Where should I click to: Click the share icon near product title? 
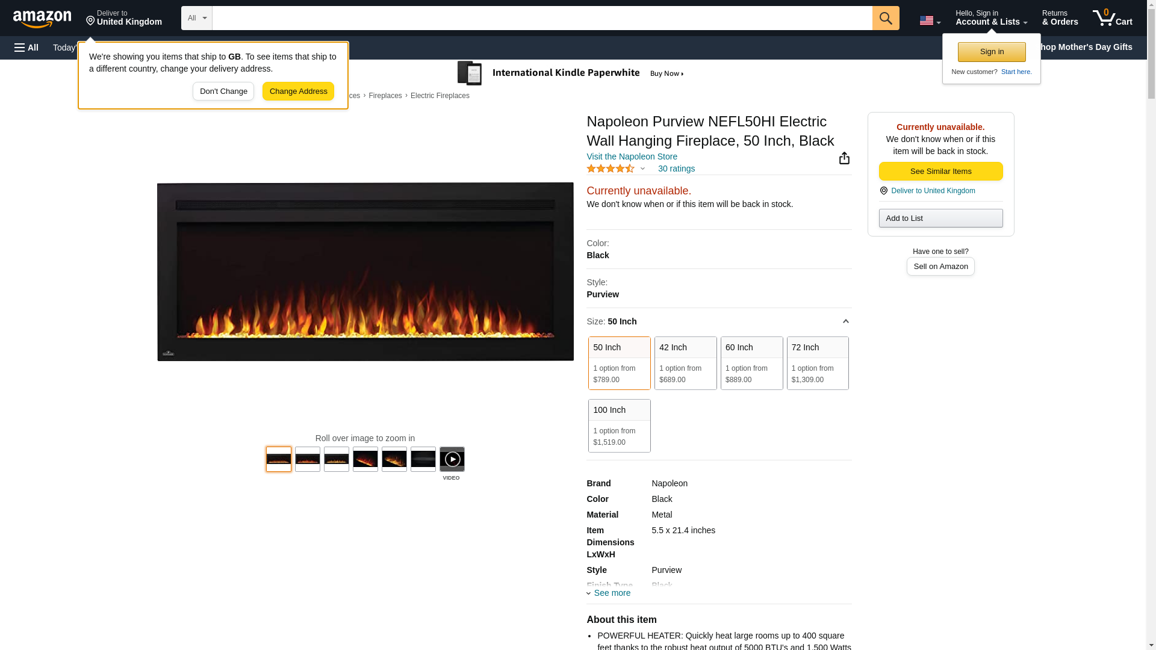point(844,158)
